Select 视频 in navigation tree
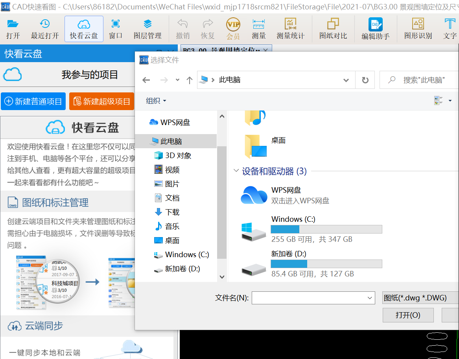The image size is (459, 359). (x=166, y=170)
